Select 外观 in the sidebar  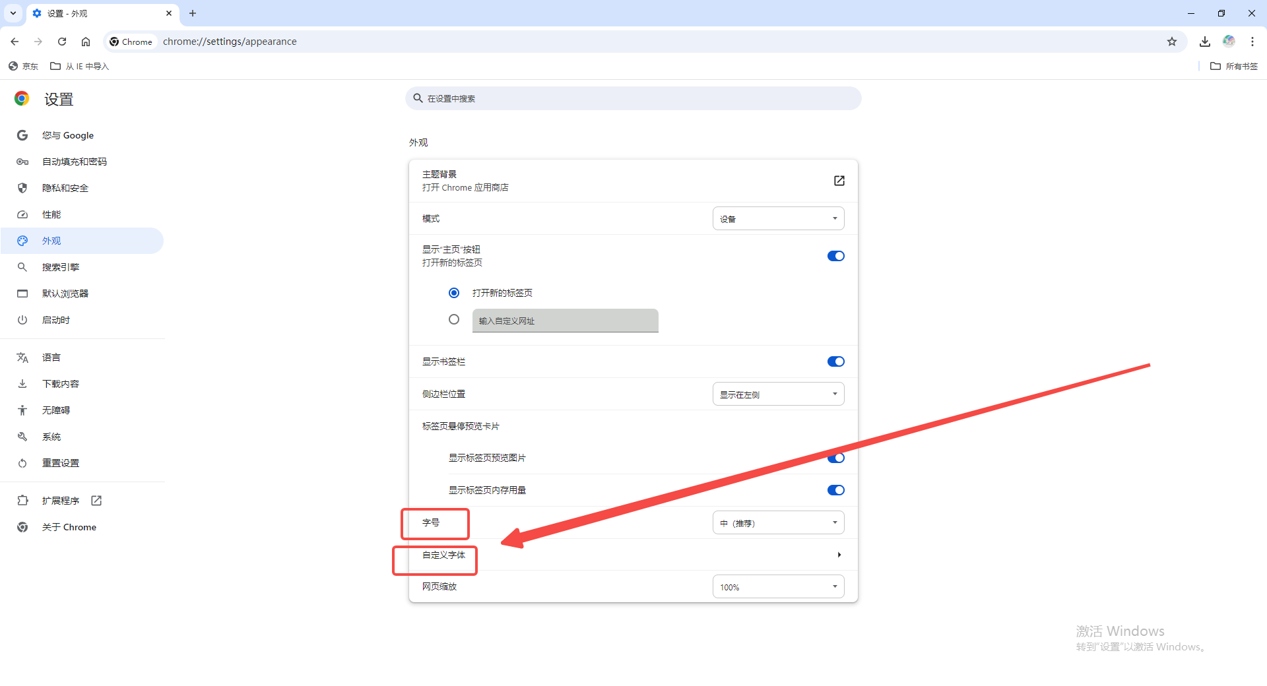tap(82, 241)
